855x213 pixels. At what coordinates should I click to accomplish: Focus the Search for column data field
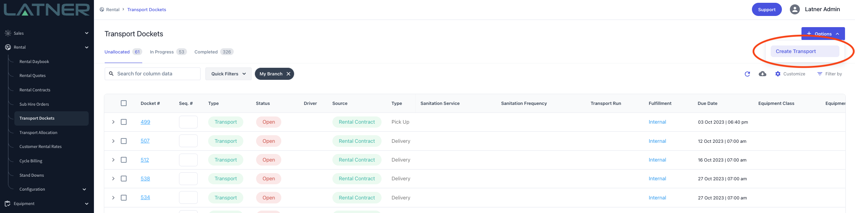coord(156,74)
